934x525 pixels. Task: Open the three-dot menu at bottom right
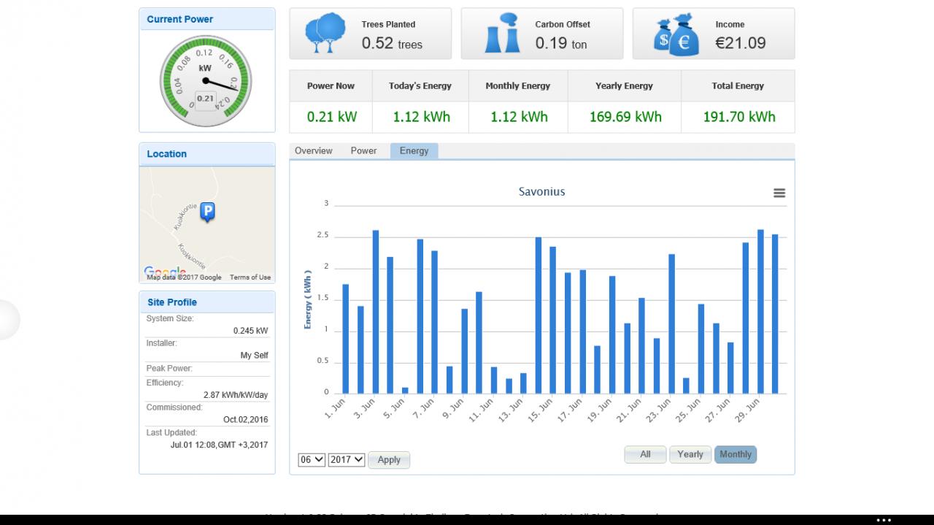point(884,520)
